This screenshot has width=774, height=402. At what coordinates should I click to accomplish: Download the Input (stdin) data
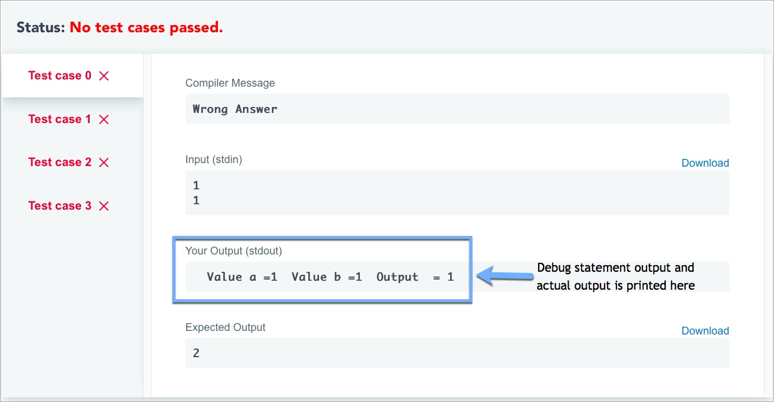click(x=705, y=163)
